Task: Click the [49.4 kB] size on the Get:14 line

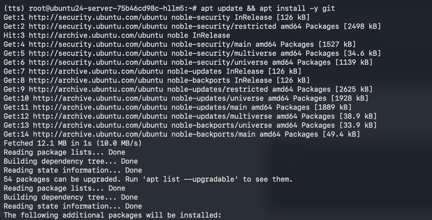Action: (341, 134)
